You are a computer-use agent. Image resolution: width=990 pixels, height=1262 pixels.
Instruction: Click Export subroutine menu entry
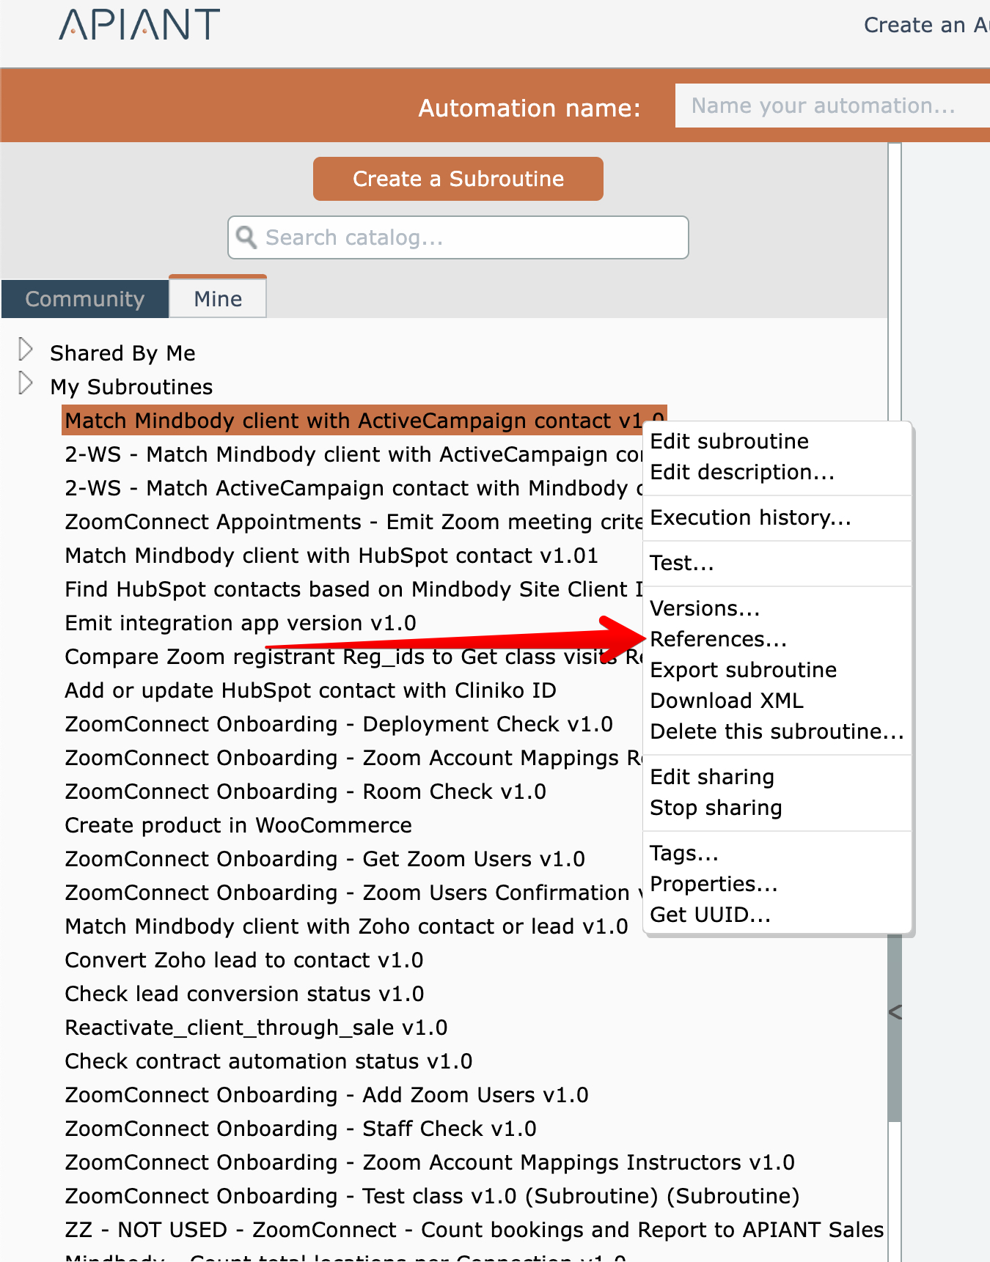(743, 670)
